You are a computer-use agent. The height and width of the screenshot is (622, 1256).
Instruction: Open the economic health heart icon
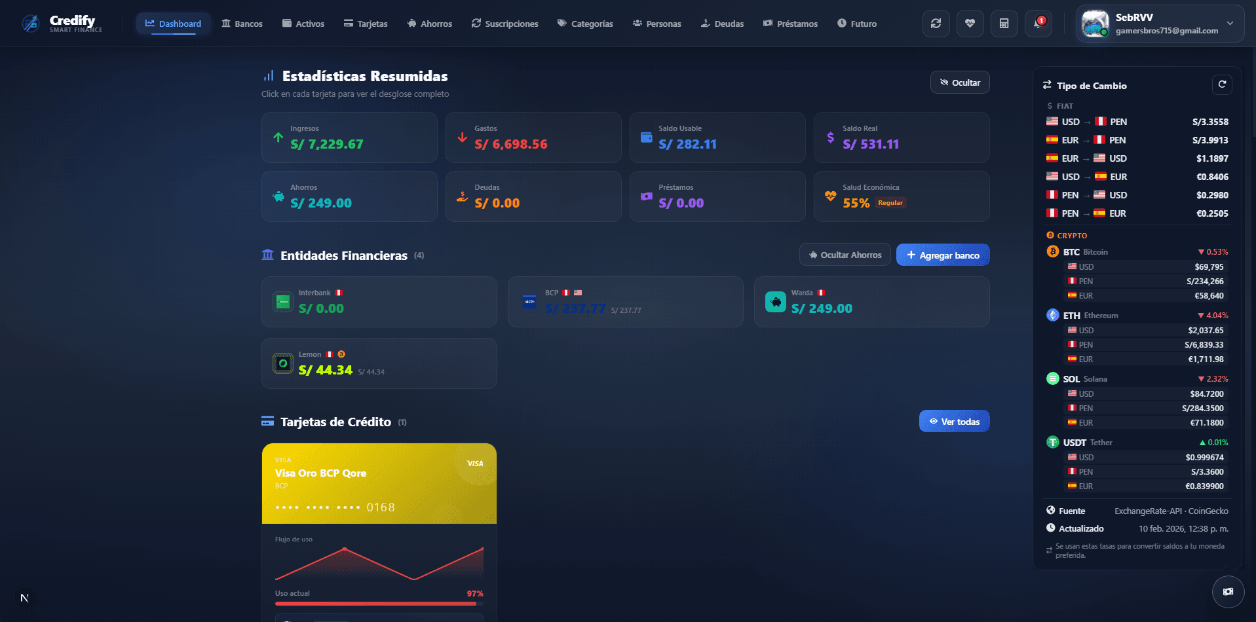tap(970, 23)
